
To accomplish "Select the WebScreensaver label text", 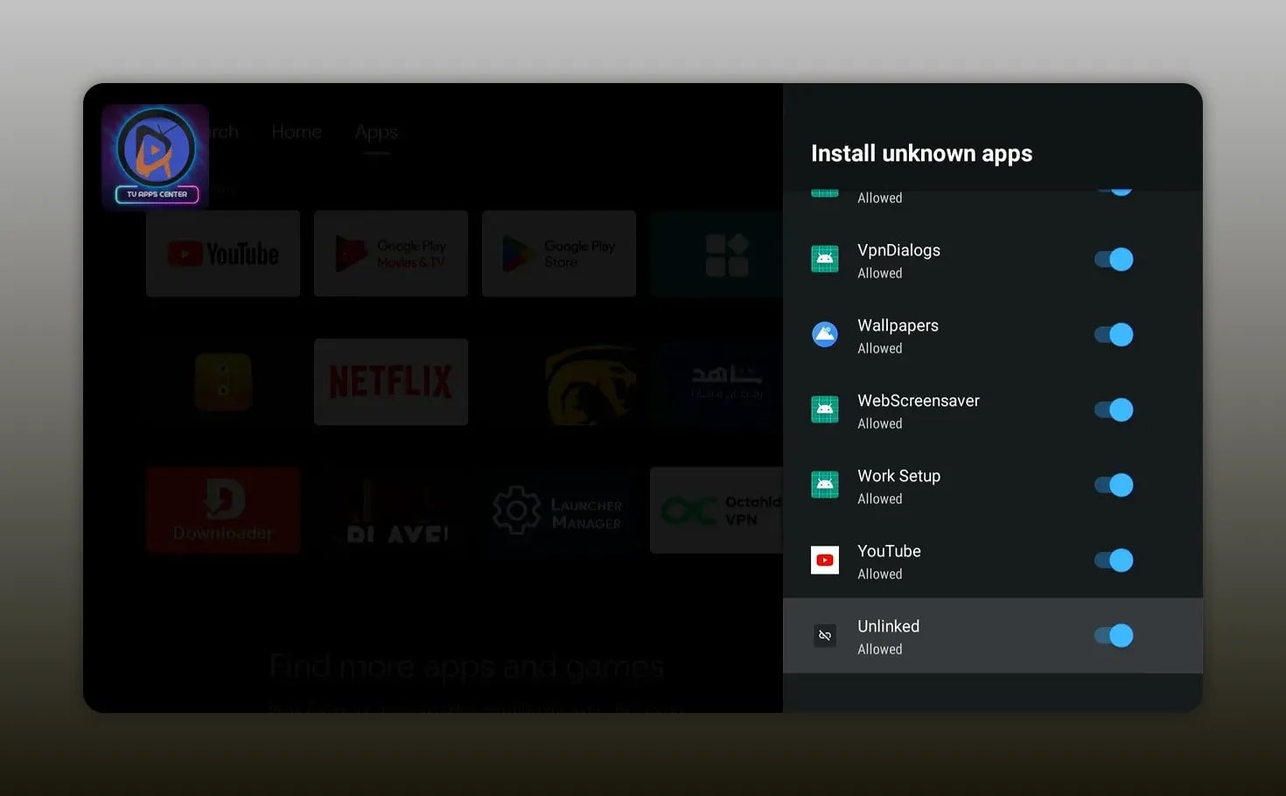I will [919, 401].
